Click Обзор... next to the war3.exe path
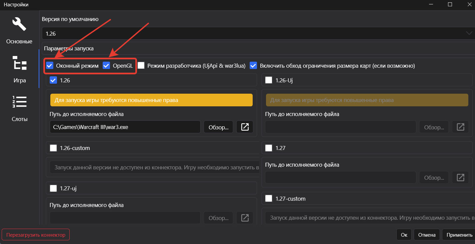Screen dimensions: 475x244 (x=218, y=127)
